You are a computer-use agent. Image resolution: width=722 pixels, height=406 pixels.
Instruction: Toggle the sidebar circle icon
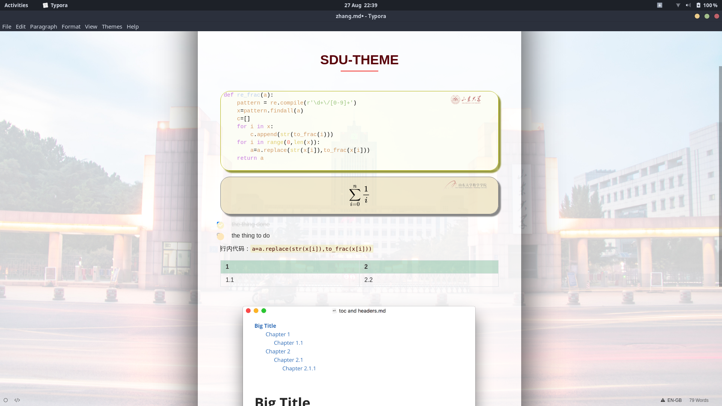tap(6, 400)
